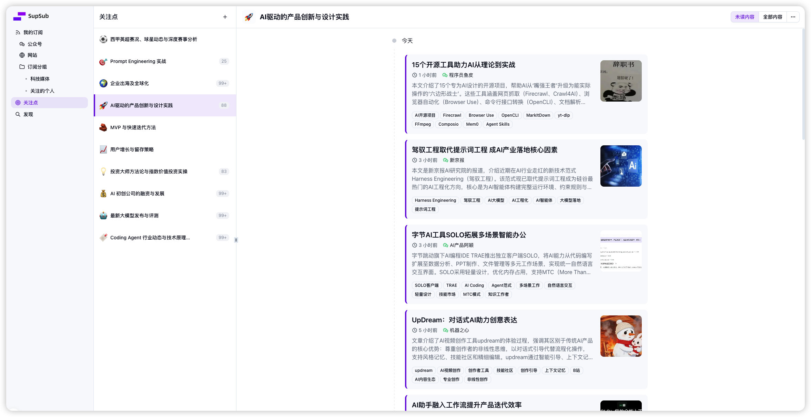Click the robot icon for 最新大模型发布与评测
The width and height of the screenshot is (811, 417).
pyautogui.click(x=103, y=216)
